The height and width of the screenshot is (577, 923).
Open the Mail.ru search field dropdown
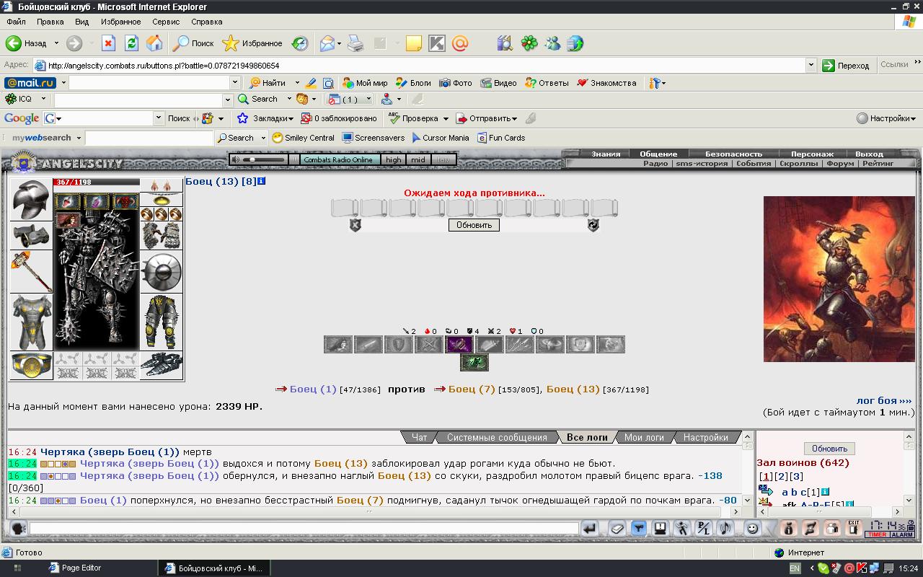[x=234, y=83]
